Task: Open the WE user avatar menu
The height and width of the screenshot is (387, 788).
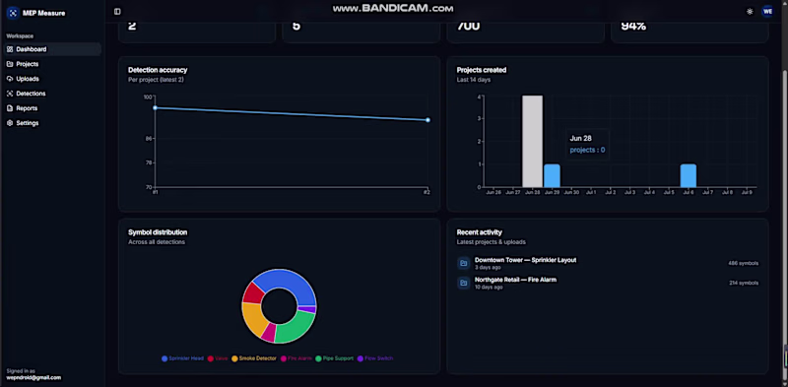Action: tap(767, 12)
